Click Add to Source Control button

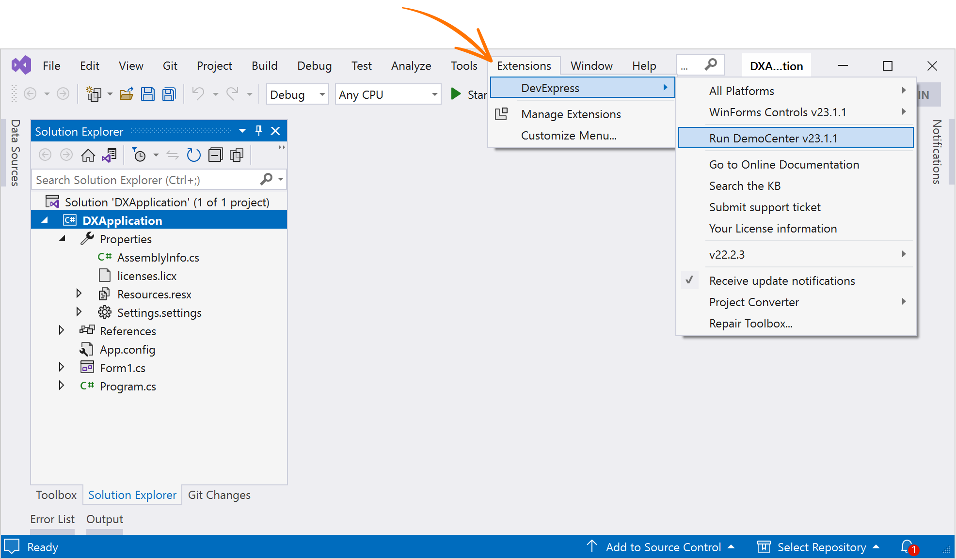(x=663, y=547)
